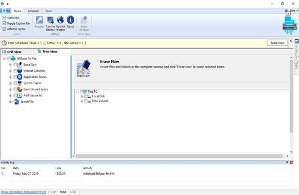Click the Erase Now tree icon
The width and height of the screenshot is (299, 195).
tap(19, 65)
